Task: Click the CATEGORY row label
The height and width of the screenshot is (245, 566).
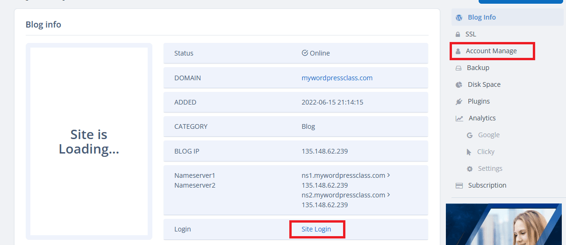Action: [191, 126]
